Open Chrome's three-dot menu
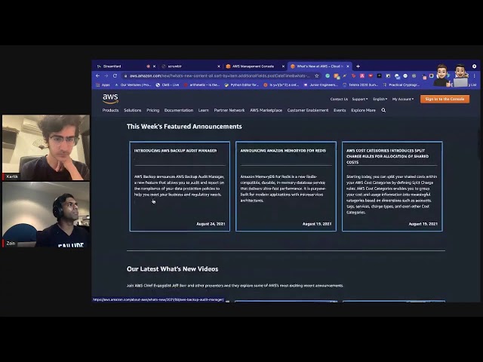The image size is (483, 362). coord(475,75)
